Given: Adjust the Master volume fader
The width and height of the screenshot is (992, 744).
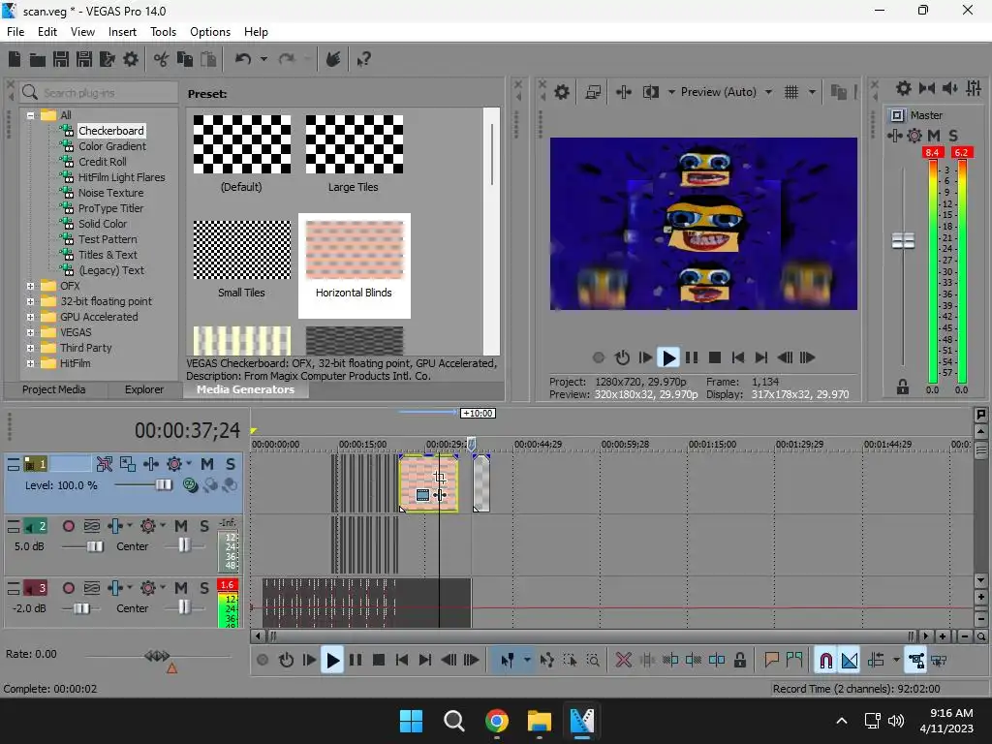Looking at the screenshot, I should (x=903, y=240).
